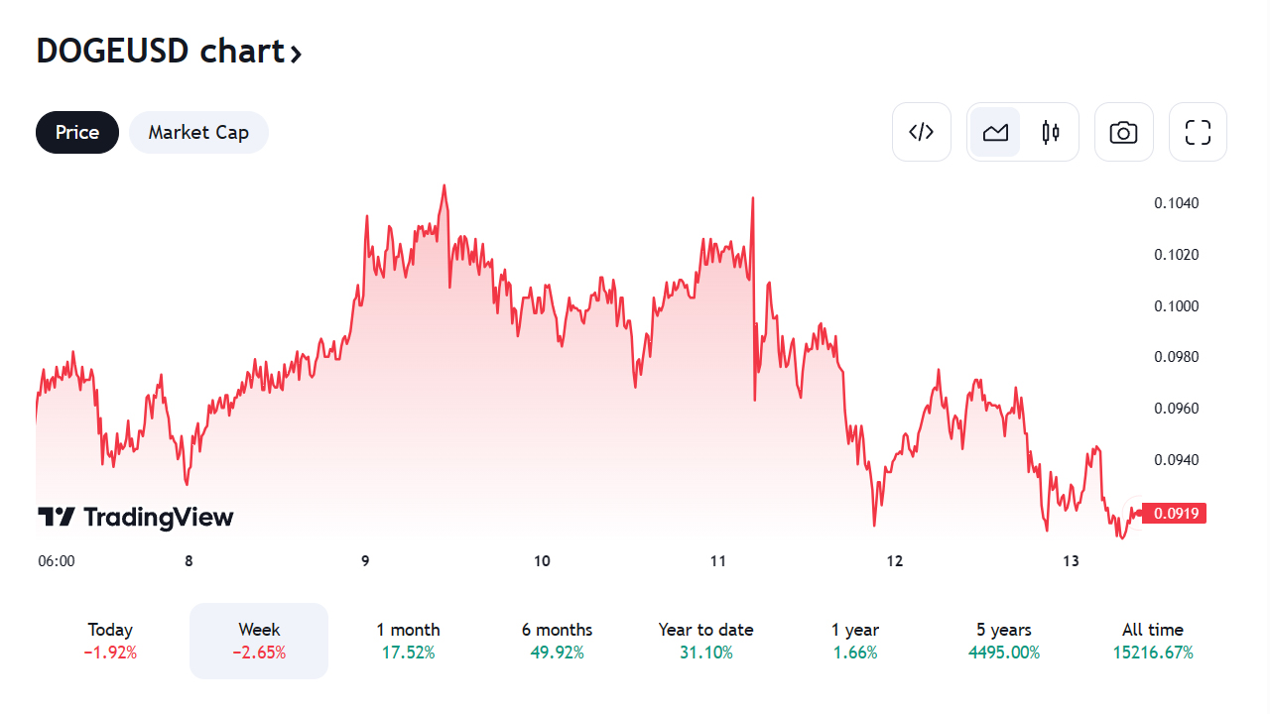The height and width of the screenshot is (714, 1270).
Task: Select the Week time range
Action: (259, 641)
